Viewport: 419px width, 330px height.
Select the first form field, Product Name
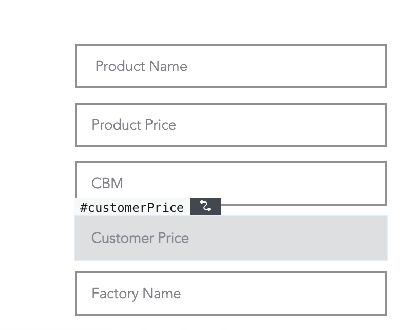(231, 66)
